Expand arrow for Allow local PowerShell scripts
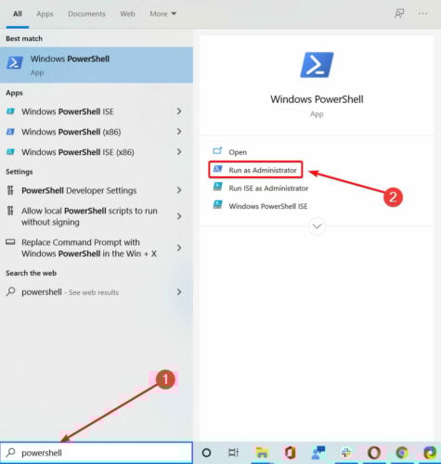 pos(179,216)
